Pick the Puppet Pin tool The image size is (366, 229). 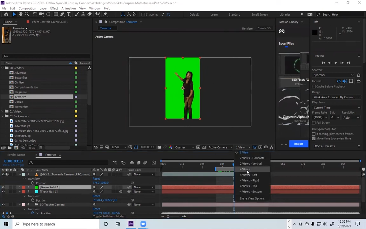[x=105, y=14]
